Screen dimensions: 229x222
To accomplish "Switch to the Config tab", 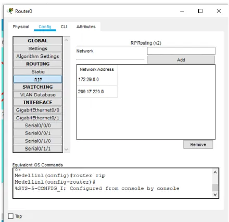I will (x=45, y=27).
